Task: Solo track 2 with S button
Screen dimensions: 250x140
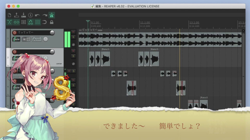Action: [73, 56]
